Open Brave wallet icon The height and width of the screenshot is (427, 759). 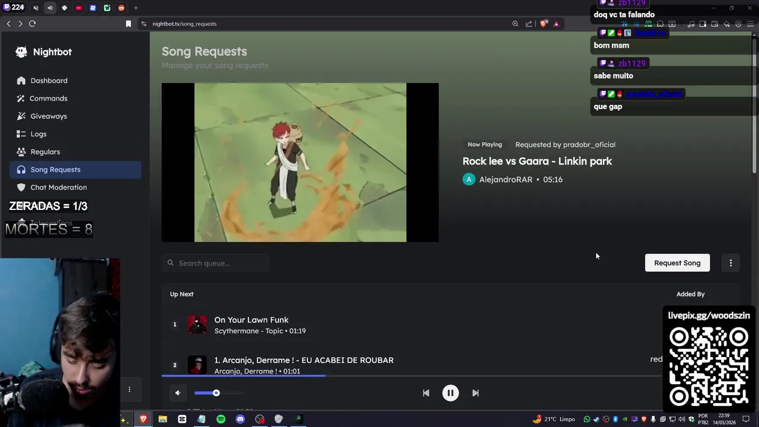tap(715, 24)
